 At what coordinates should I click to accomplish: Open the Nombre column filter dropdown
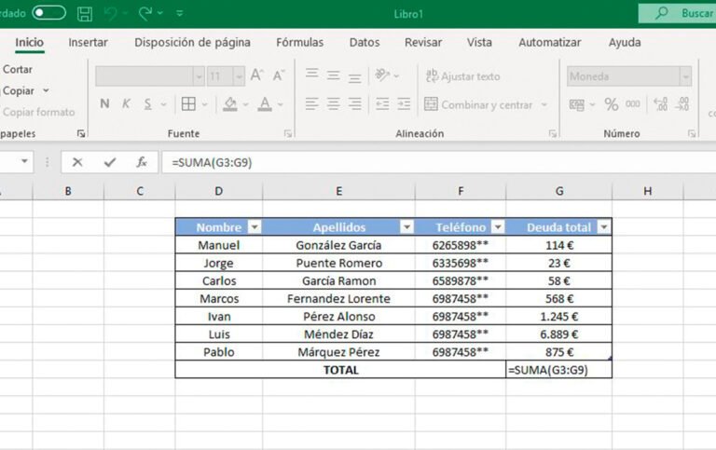click(x=254, y=227)
